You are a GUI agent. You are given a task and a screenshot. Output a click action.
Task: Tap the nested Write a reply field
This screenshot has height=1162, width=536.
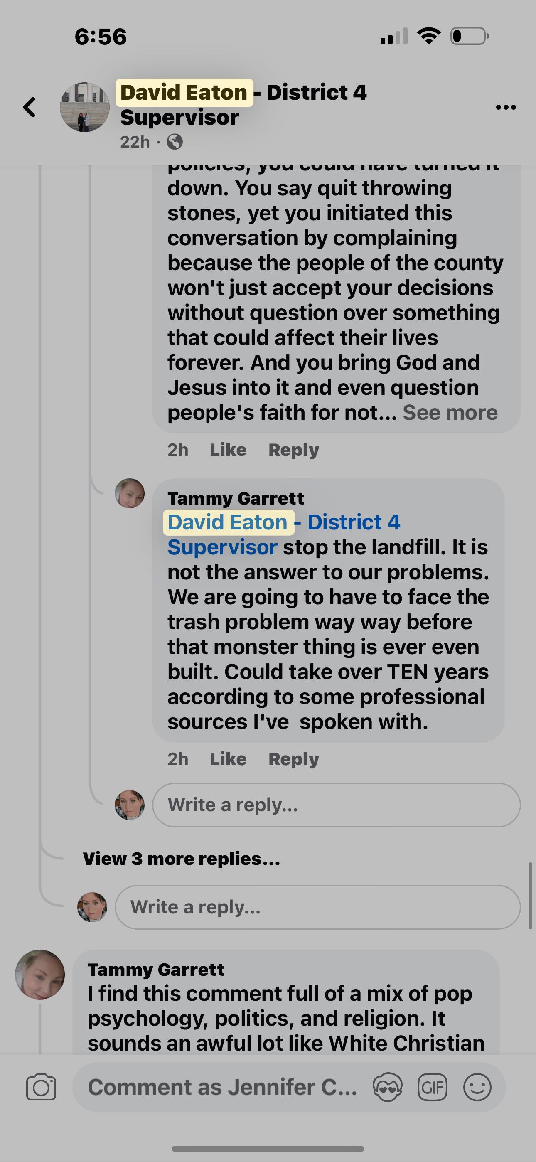coord(336,805)
